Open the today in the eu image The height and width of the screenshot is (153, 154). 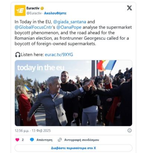pos(73,93)
